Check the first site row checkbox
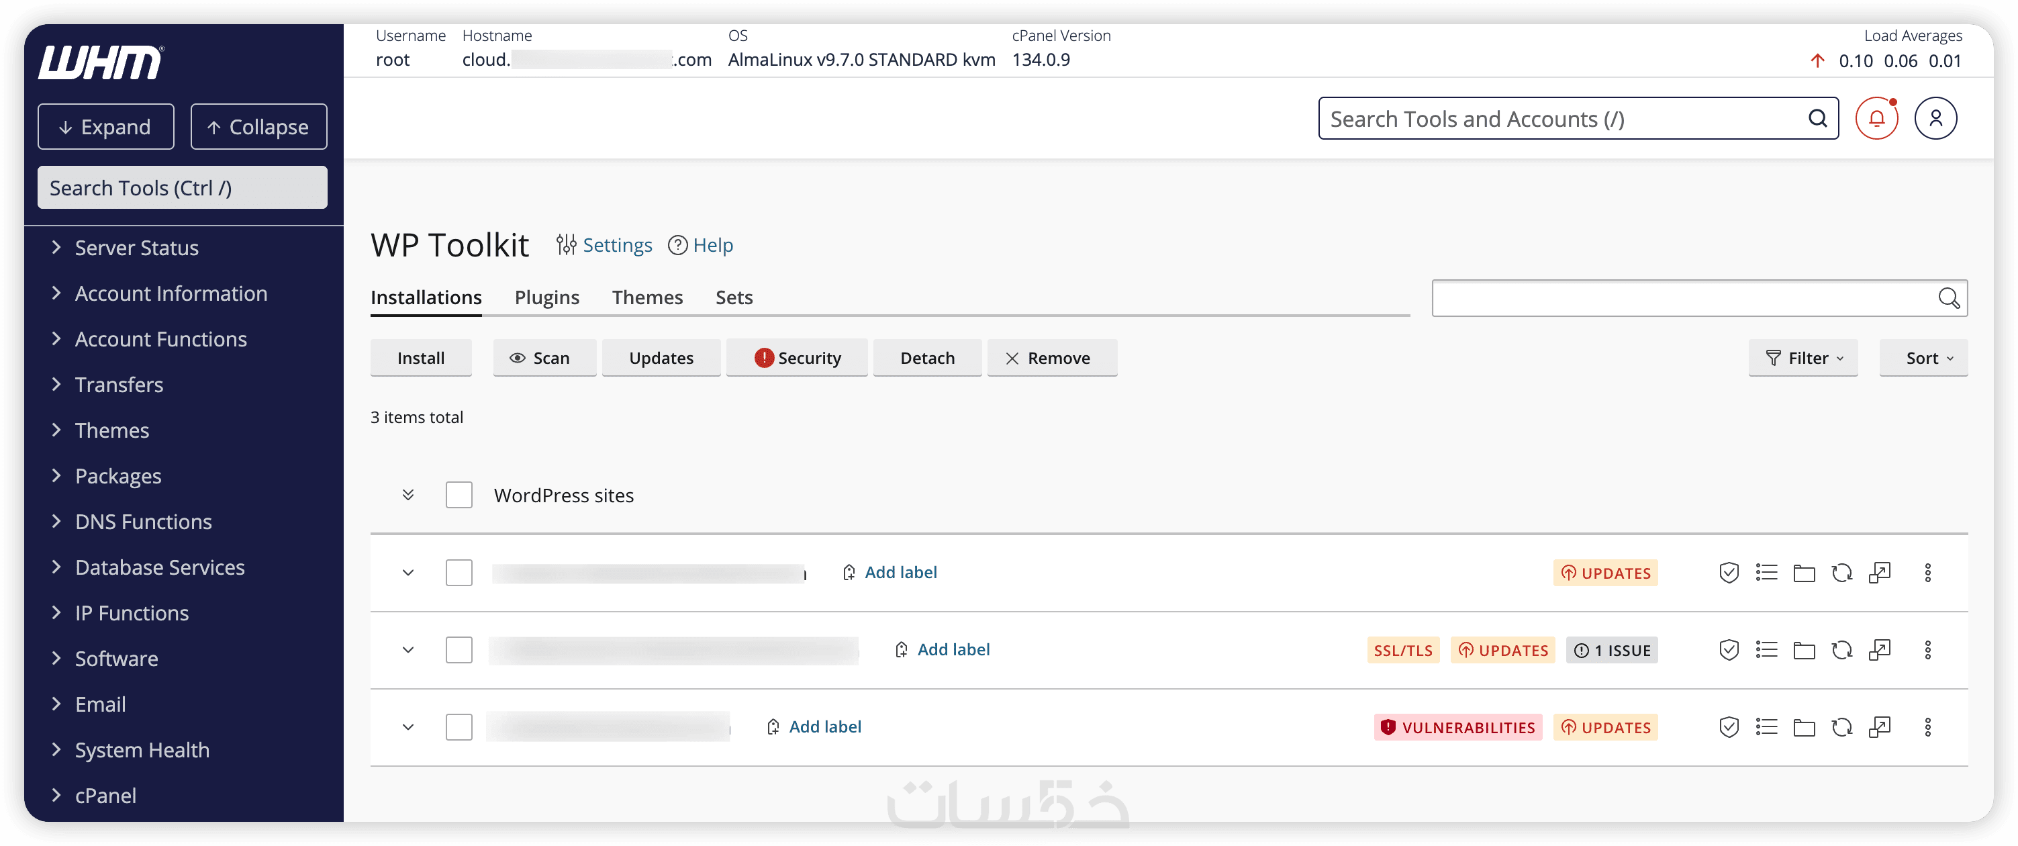Screen dimensions: 2018x846 (459, 573)
